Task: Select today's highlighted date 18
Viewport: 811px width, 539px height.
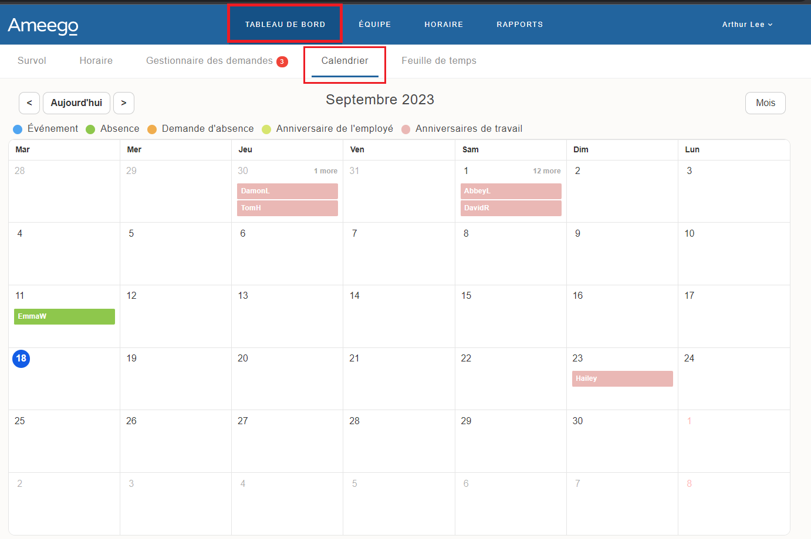Action: pyautogui.click(x=21, y=359)
